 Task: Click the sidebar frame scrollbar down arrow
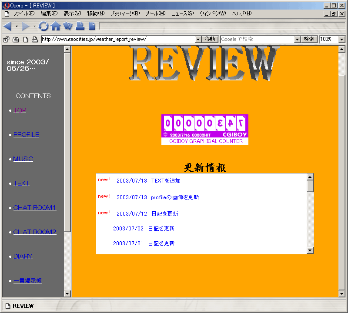pyautogui.click(x=67, y=294)
